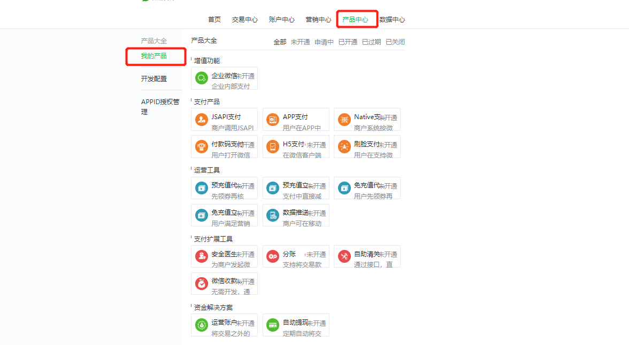The height and width of the screenshot is (345, 629).
Task: Open the APP支付 product title
Action: click(x=295, y=116)
